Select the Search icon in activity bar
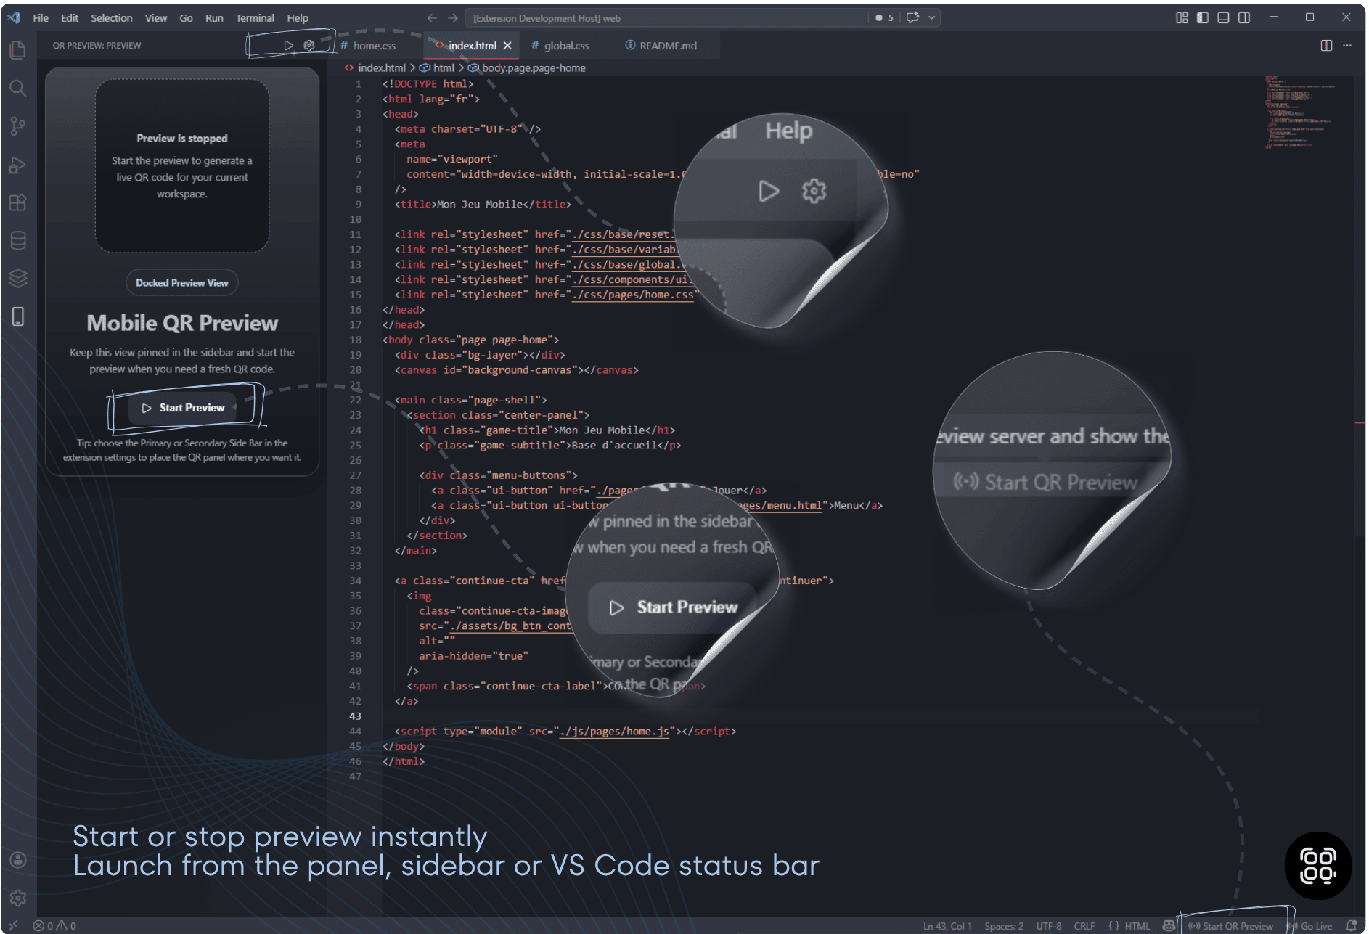 tap(18, 89)
